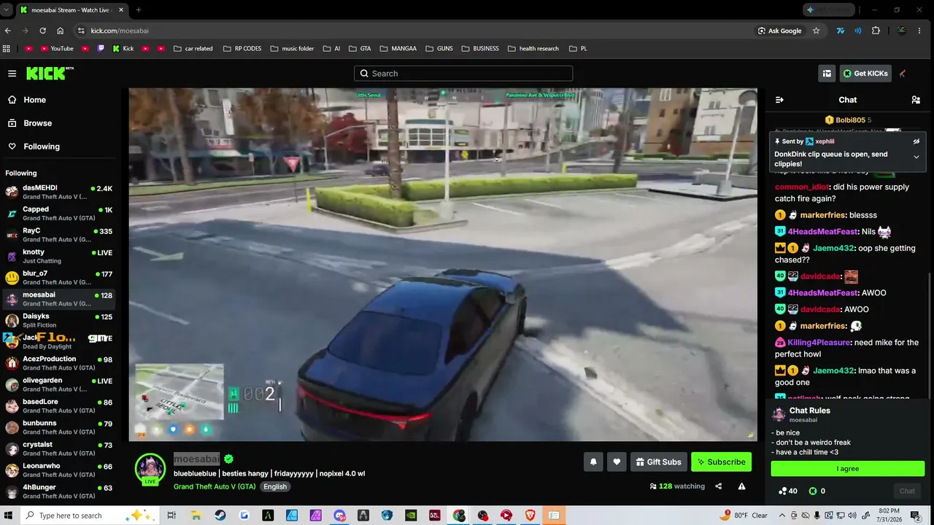
Task: Open a new browser tab
Action: click(x=139, y=10)
